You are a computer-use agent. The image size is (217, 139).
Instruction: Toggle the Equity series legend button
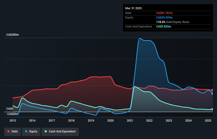point(31,132)
